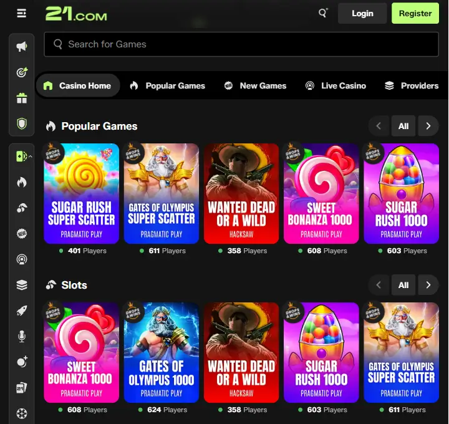Image resolution: width=449 pixels, height=424 pixels.
Task: Open the Live Casino tab
Action: (x=336, y=85)
